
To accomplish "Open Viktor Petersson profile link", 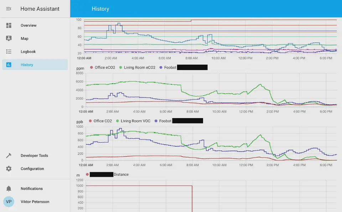I will coord(35,202).
